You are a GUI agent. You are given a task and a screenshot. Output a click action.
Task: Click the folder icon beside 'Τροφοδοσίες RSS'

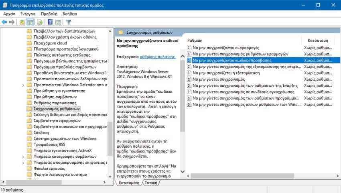[29, 144]
